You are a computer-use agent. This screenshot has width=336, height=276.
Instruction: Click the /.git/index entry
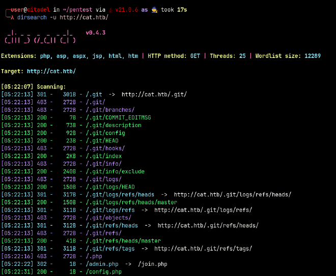tap(104, 156)
